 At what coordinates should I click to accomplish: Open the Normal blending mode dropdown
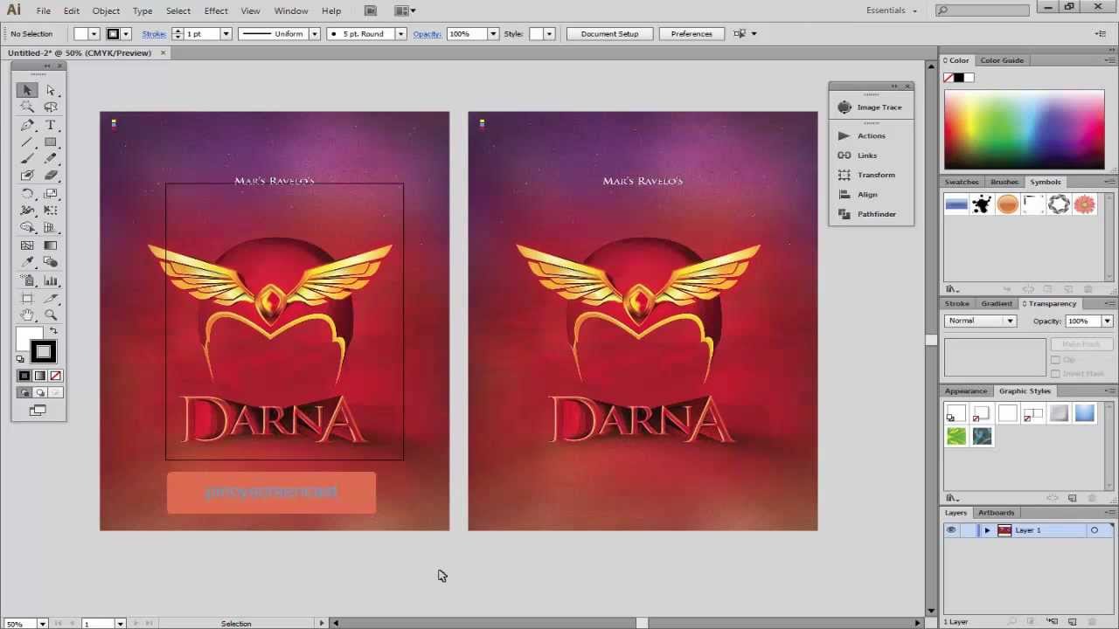coord(982,321)
